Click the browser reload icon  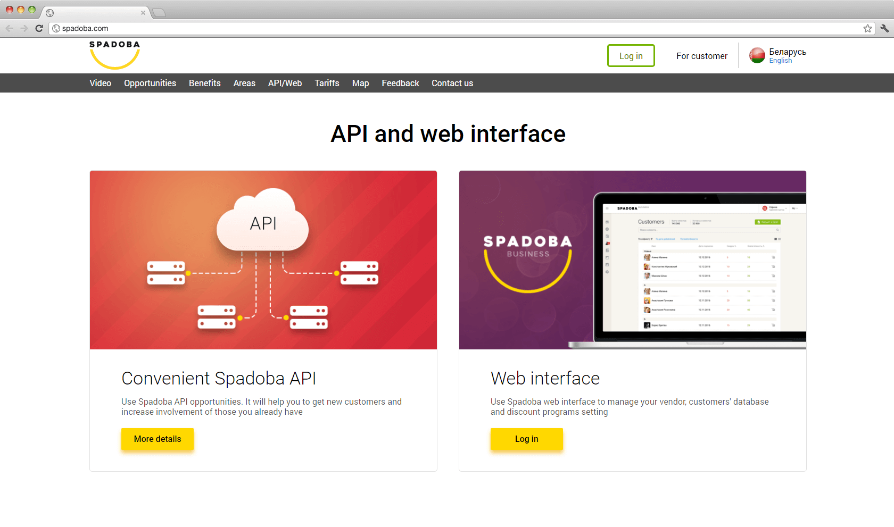coord(39,28)
